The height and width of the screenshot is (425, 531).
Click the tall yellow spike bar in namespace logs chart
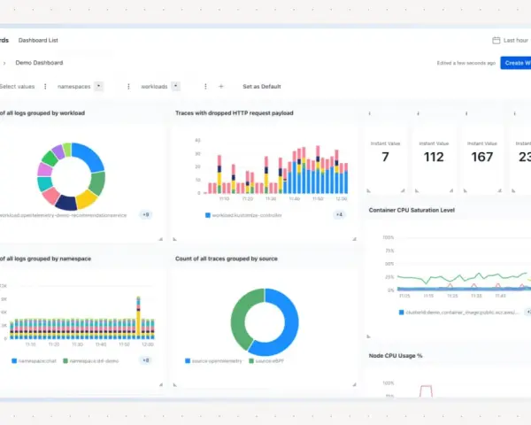pyautogui.click(x=139, y=322)
